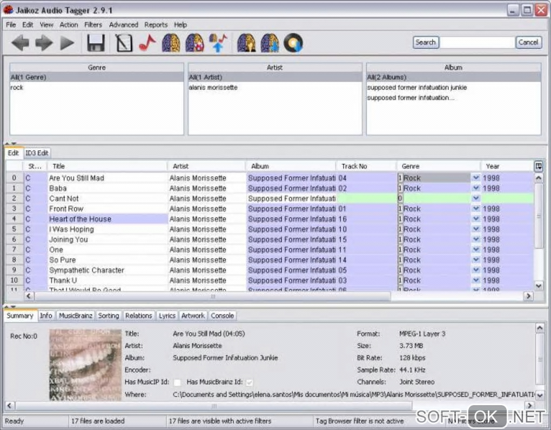551x430 pixels.
Task: Open the Advanced menu
Action: point(123,25)
